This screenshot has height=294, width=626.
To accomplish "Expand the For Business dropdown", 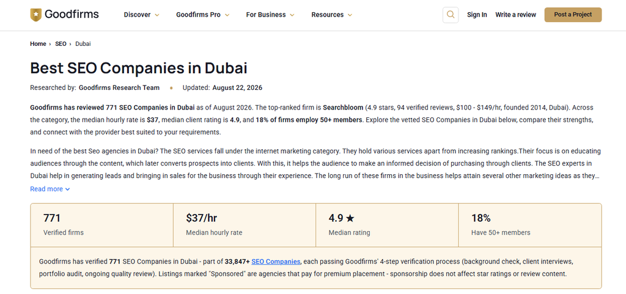I will point(270,15).
